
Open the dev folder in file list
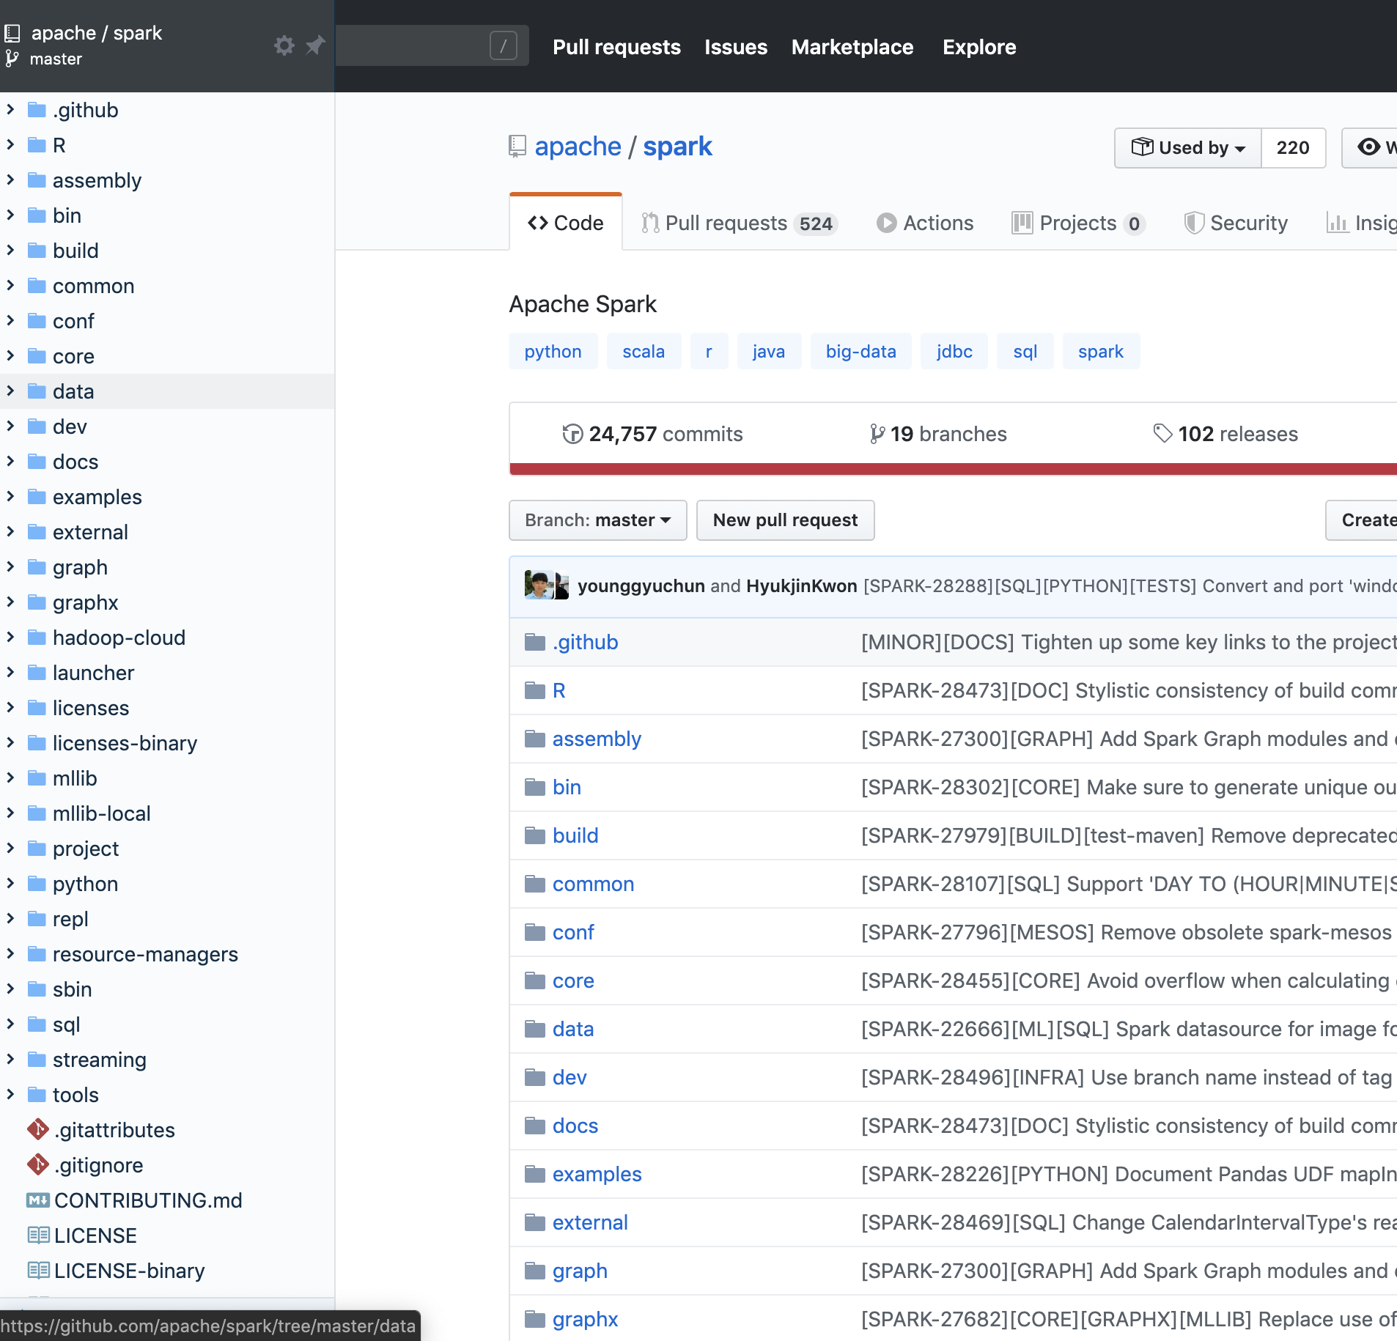coord(570,1077)
